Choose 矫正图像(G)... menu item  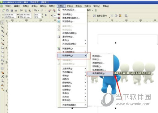click(72, 21)
